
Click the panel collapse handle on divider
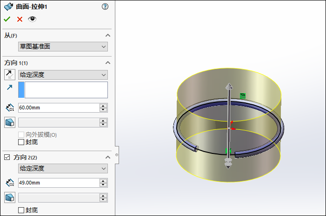click(x=117, y=155)
